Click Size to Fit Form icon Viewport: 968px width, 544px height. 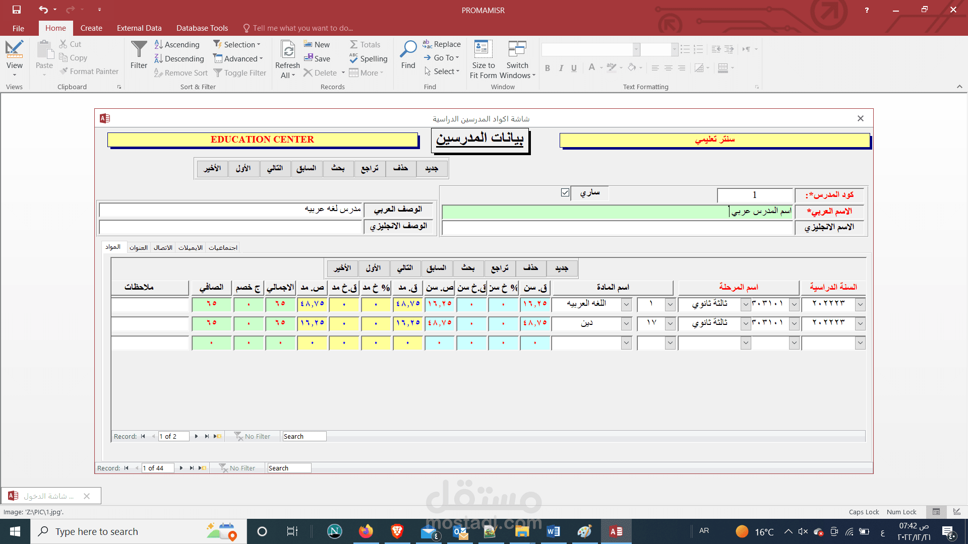483,59
